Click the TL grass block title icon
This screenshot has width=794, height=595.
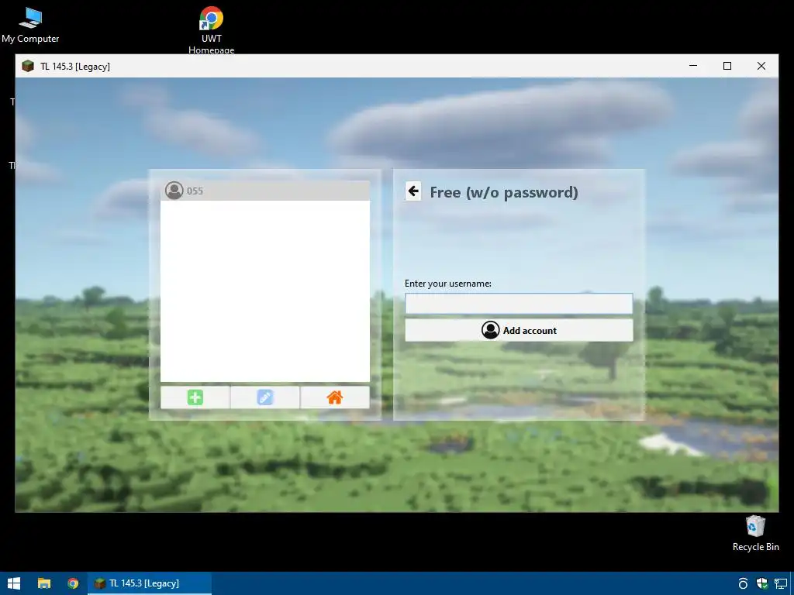click(28, 67)
